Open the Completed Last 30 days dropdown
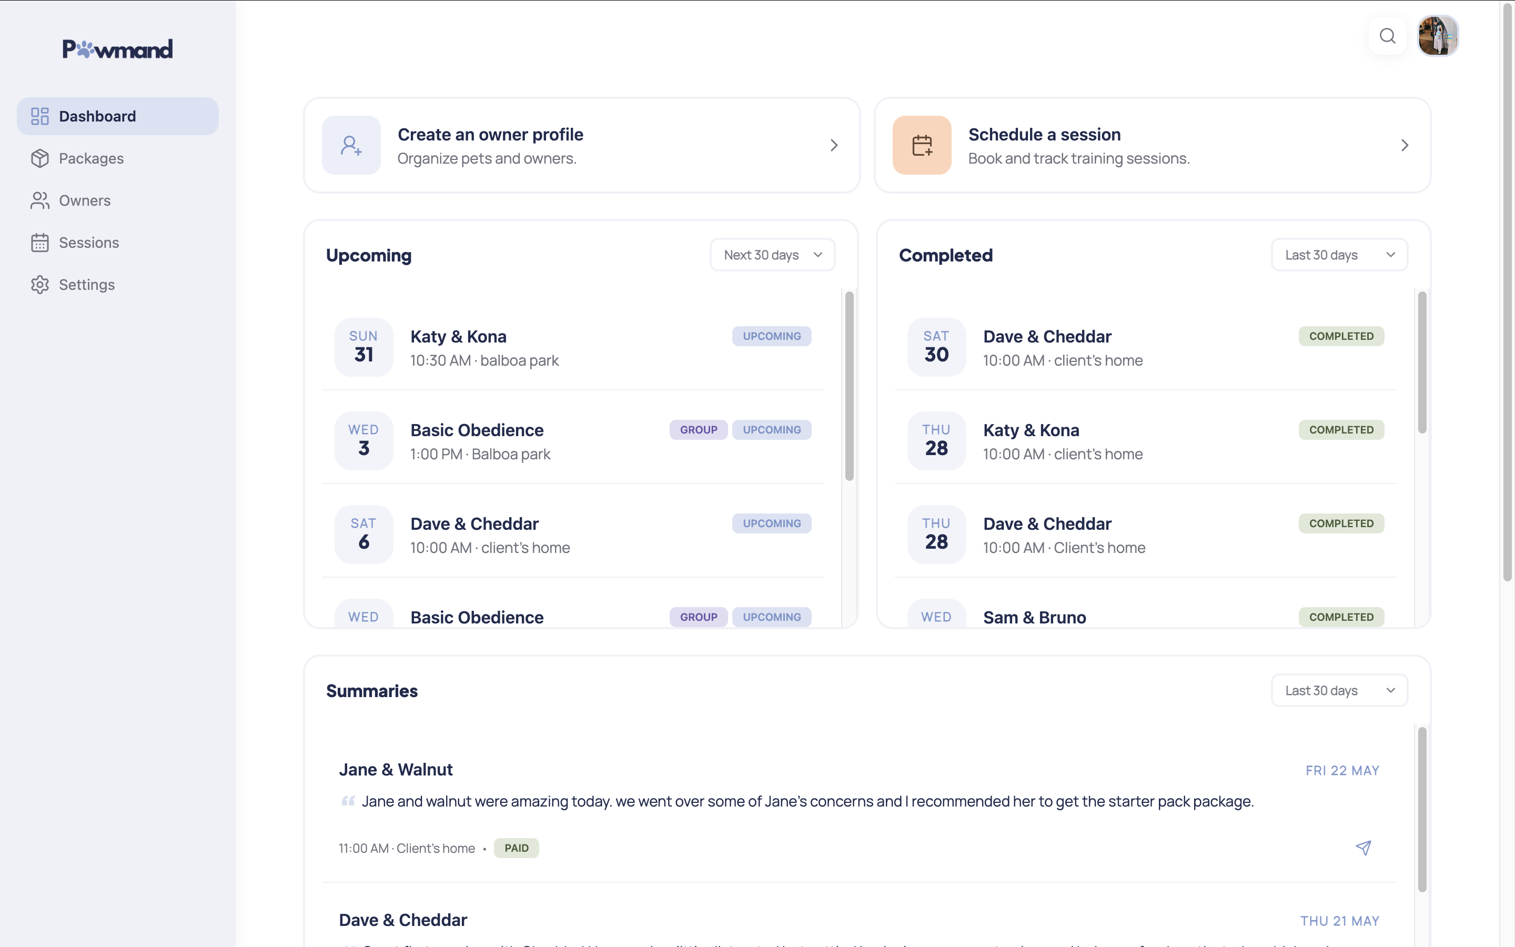1515x947 pixels. click(1339, 255)
